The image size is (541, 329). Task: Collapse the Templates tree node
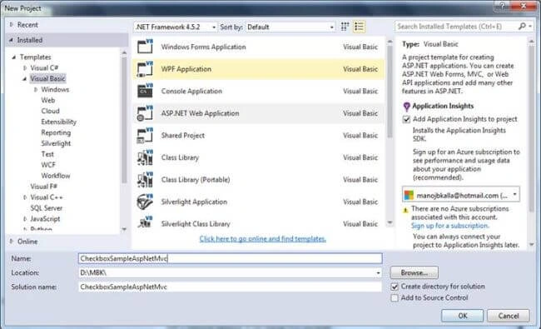click(14, 57)
